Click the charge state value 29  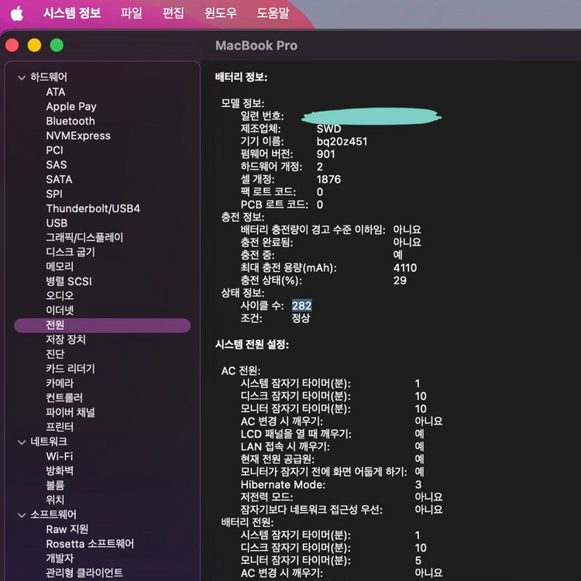click(400, 280)
